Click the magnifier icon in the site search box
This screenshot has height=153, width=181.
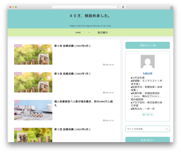coord(167,129)
